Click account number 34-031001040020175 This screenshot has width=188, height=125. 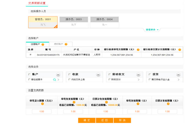[48, 55]
